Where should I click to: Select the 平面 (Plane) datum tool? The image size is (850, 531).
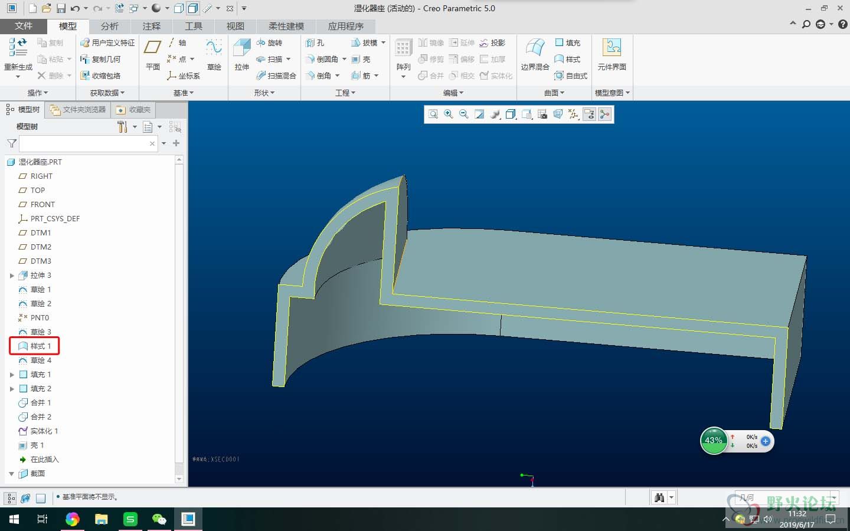point(153,54)
